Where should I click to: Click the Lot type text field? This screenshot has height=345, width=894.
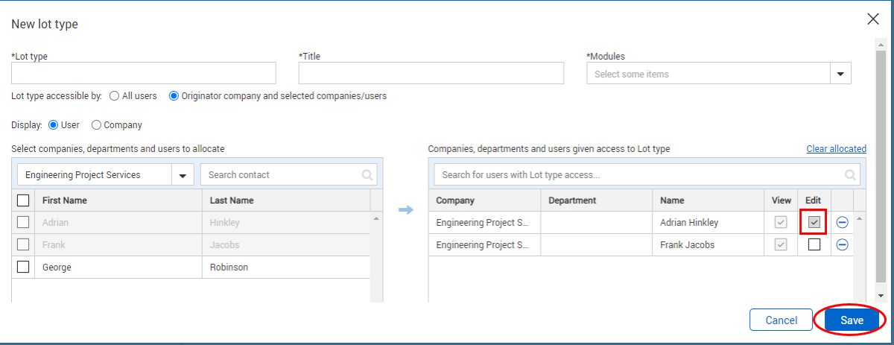144,73
